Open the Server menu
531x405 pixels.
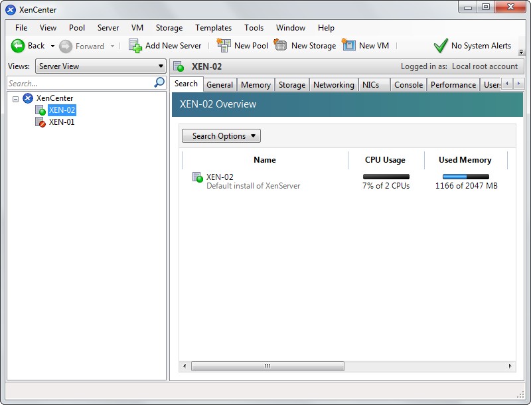click(108, 28)
